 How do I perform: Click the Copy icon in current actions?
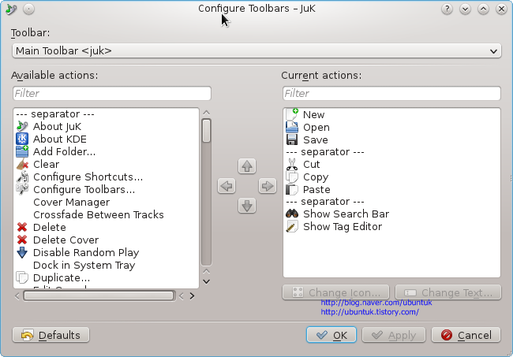coord(292,177)
